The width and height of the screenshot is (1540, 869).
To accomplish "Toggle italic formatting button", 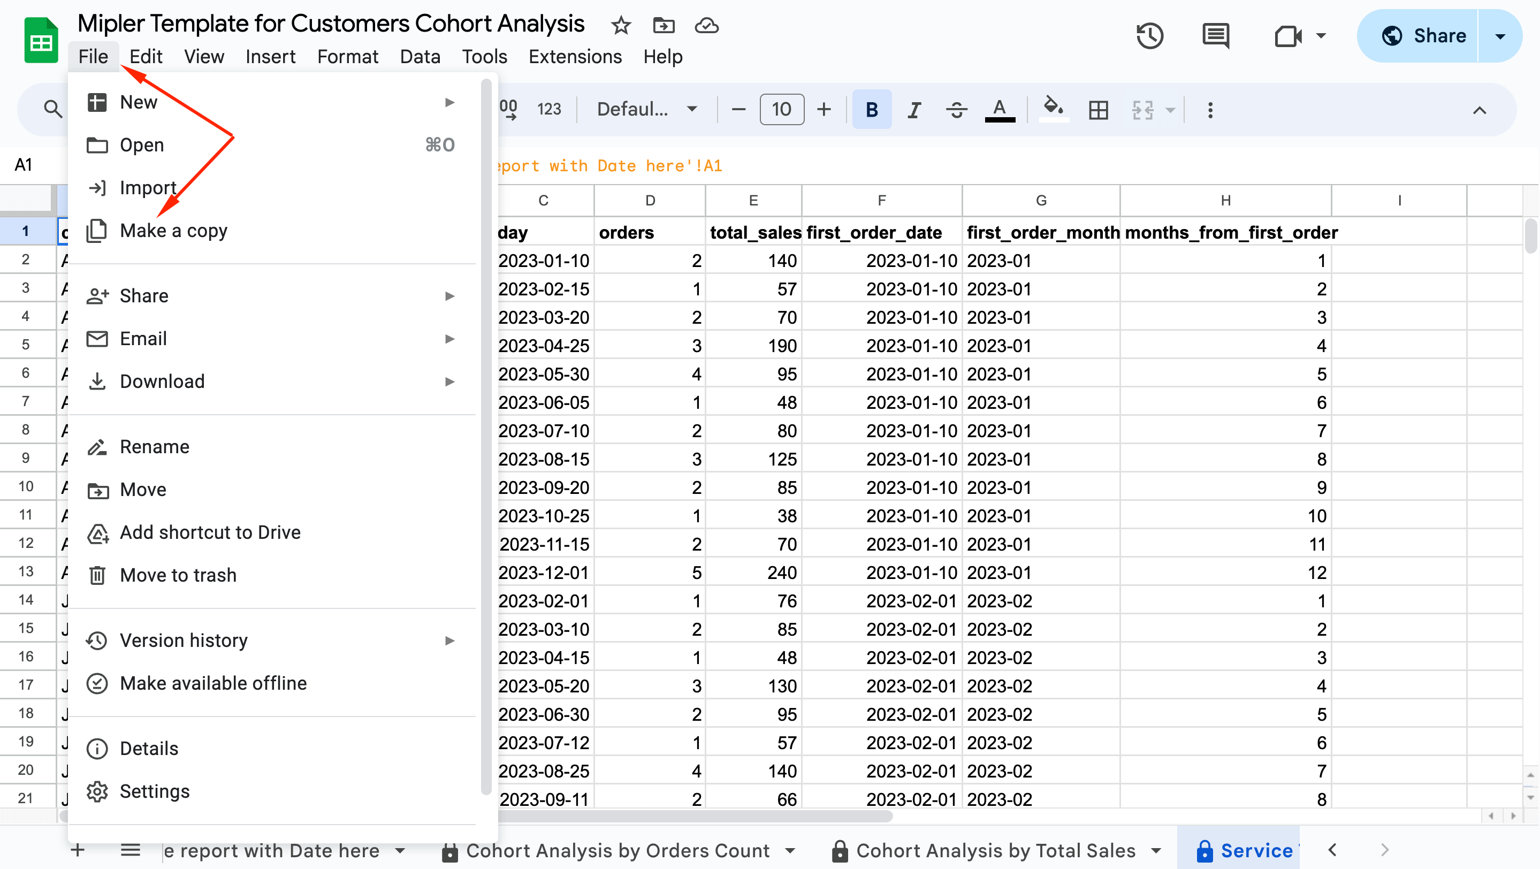I will 913,109.
